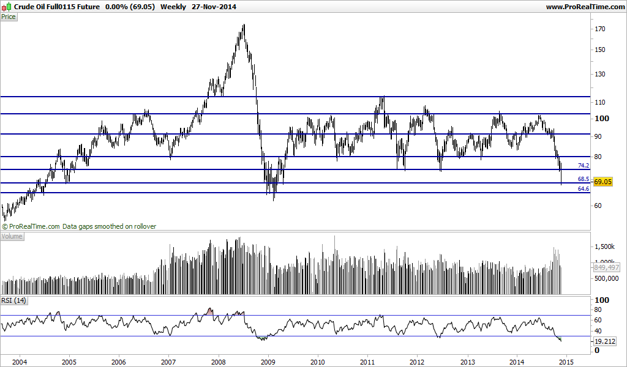
Task: Click the 170 price axis label
Action: [600, 29]
